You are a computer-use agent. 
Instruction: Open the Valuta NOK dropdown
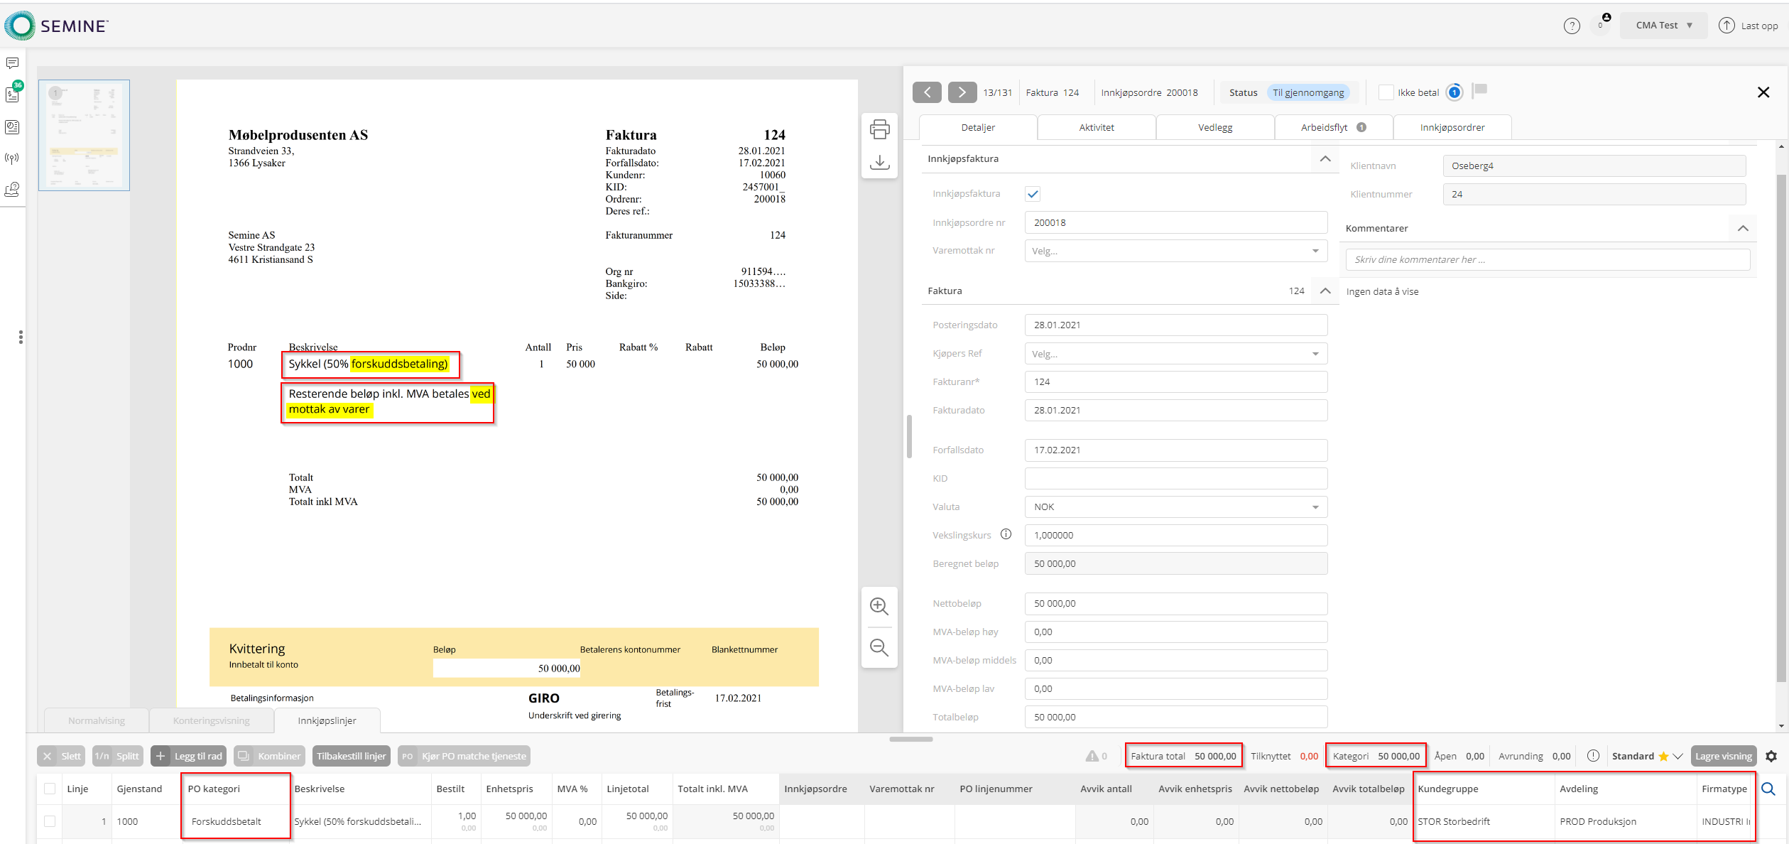pyautogui.click(x=1175, y=507)
